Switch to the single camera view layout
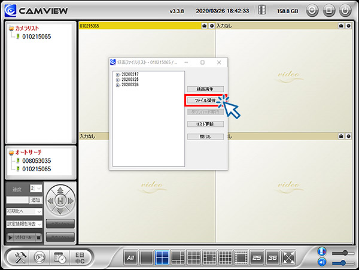Viewport: 359px width, 270px height. 146,258
